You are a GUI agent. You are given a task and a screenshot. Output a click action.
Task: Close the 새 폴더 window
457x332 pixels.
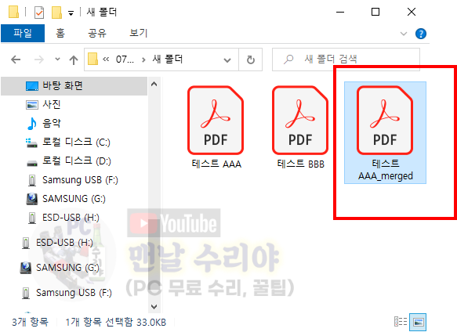pos(412,13)
